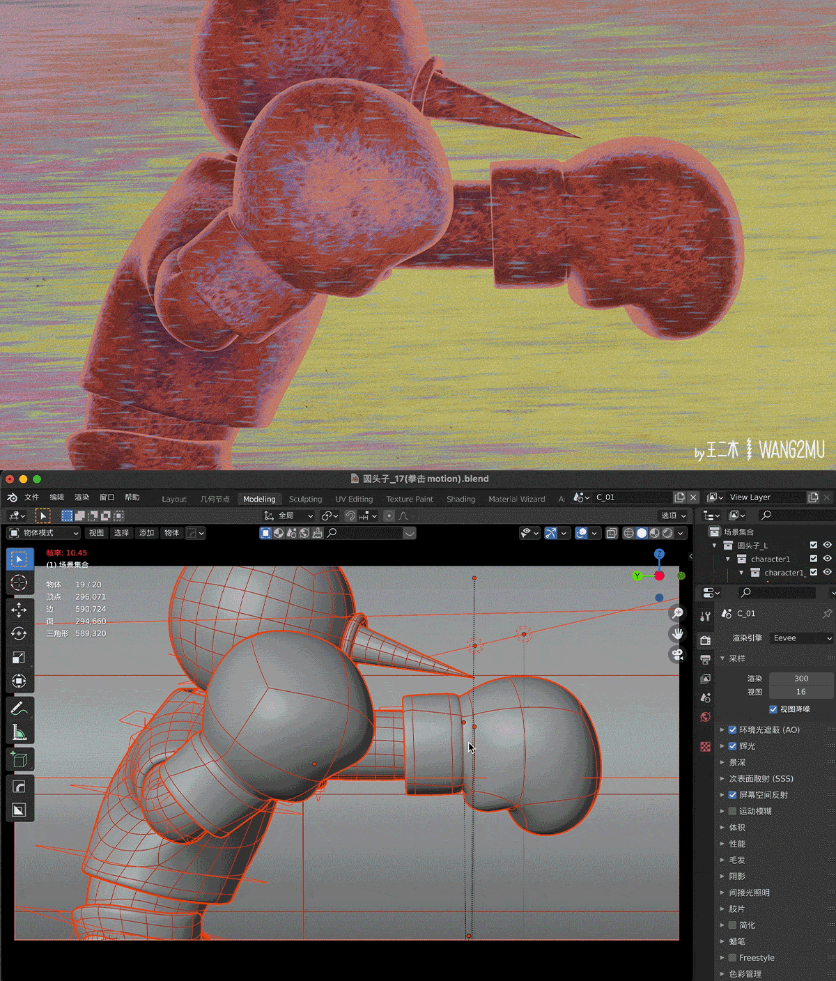The height and width of the screenshot is (981, 836).
Task: Switch to Sculpting workspace tab
Action: (x=305, y=499)
